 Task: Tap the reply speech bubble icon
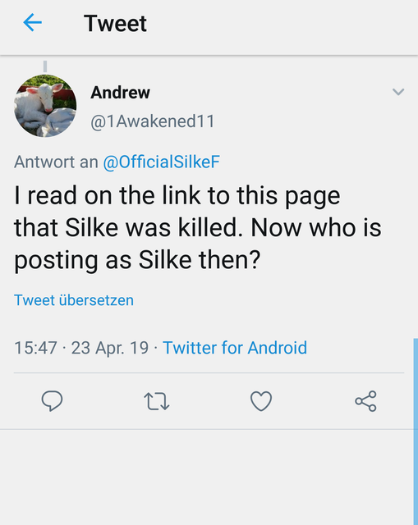[x=52, y=401]
